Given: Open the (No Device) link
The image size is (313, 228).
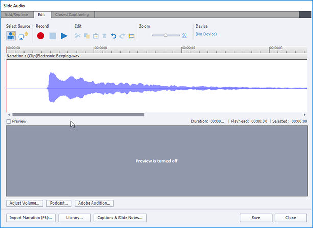Looking at the screenshot, I should pyautogui.click(x=206, y=34).
